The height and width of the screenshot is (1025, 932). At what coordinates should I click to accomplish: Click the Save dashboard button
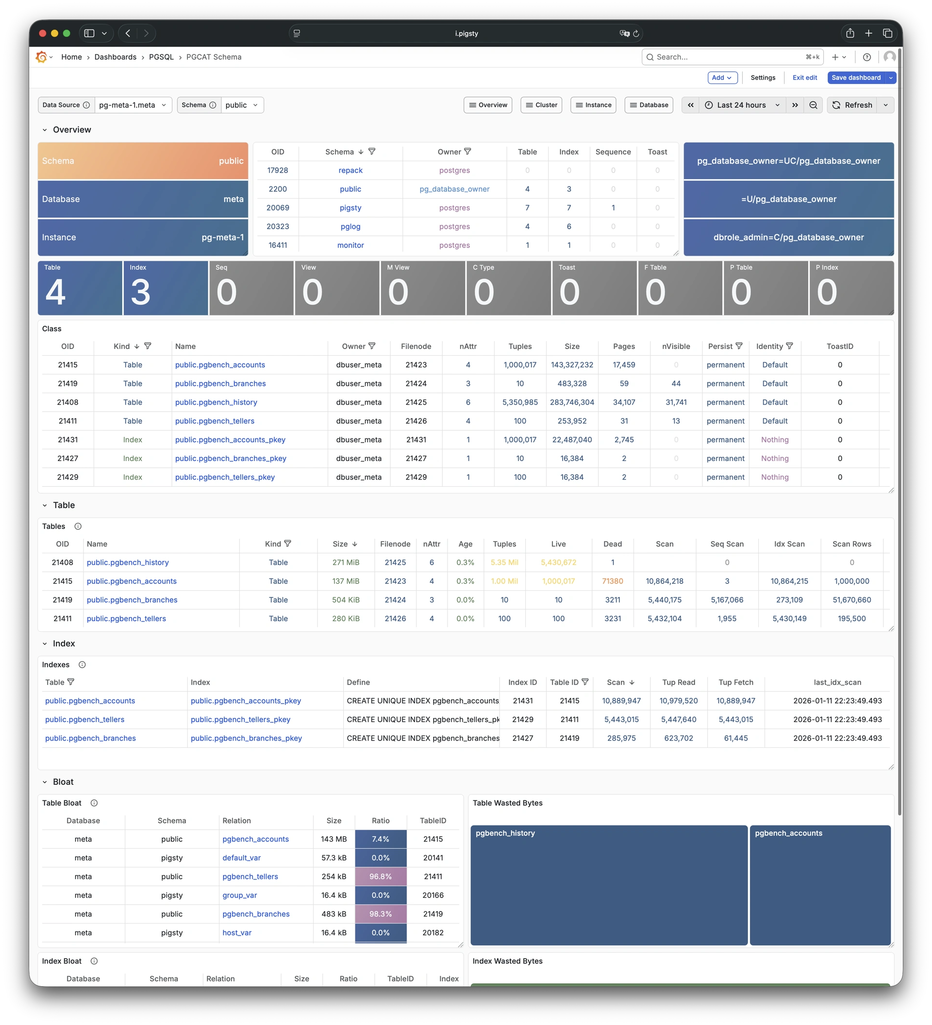[x=856, y=78]
